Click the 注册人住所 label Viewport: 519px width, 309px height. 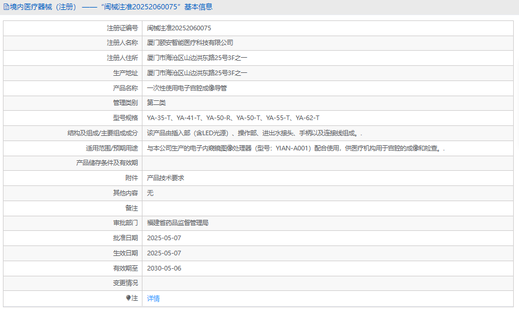[122, 58]
